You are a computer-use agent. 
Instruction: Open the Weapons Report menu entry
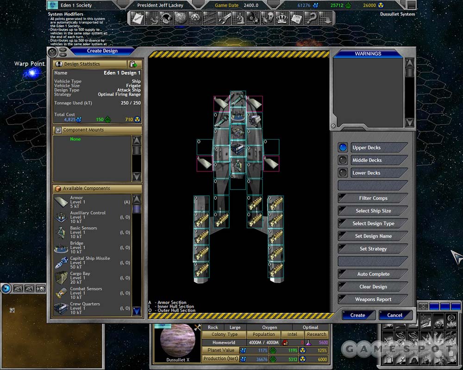(x=373, y=299)
